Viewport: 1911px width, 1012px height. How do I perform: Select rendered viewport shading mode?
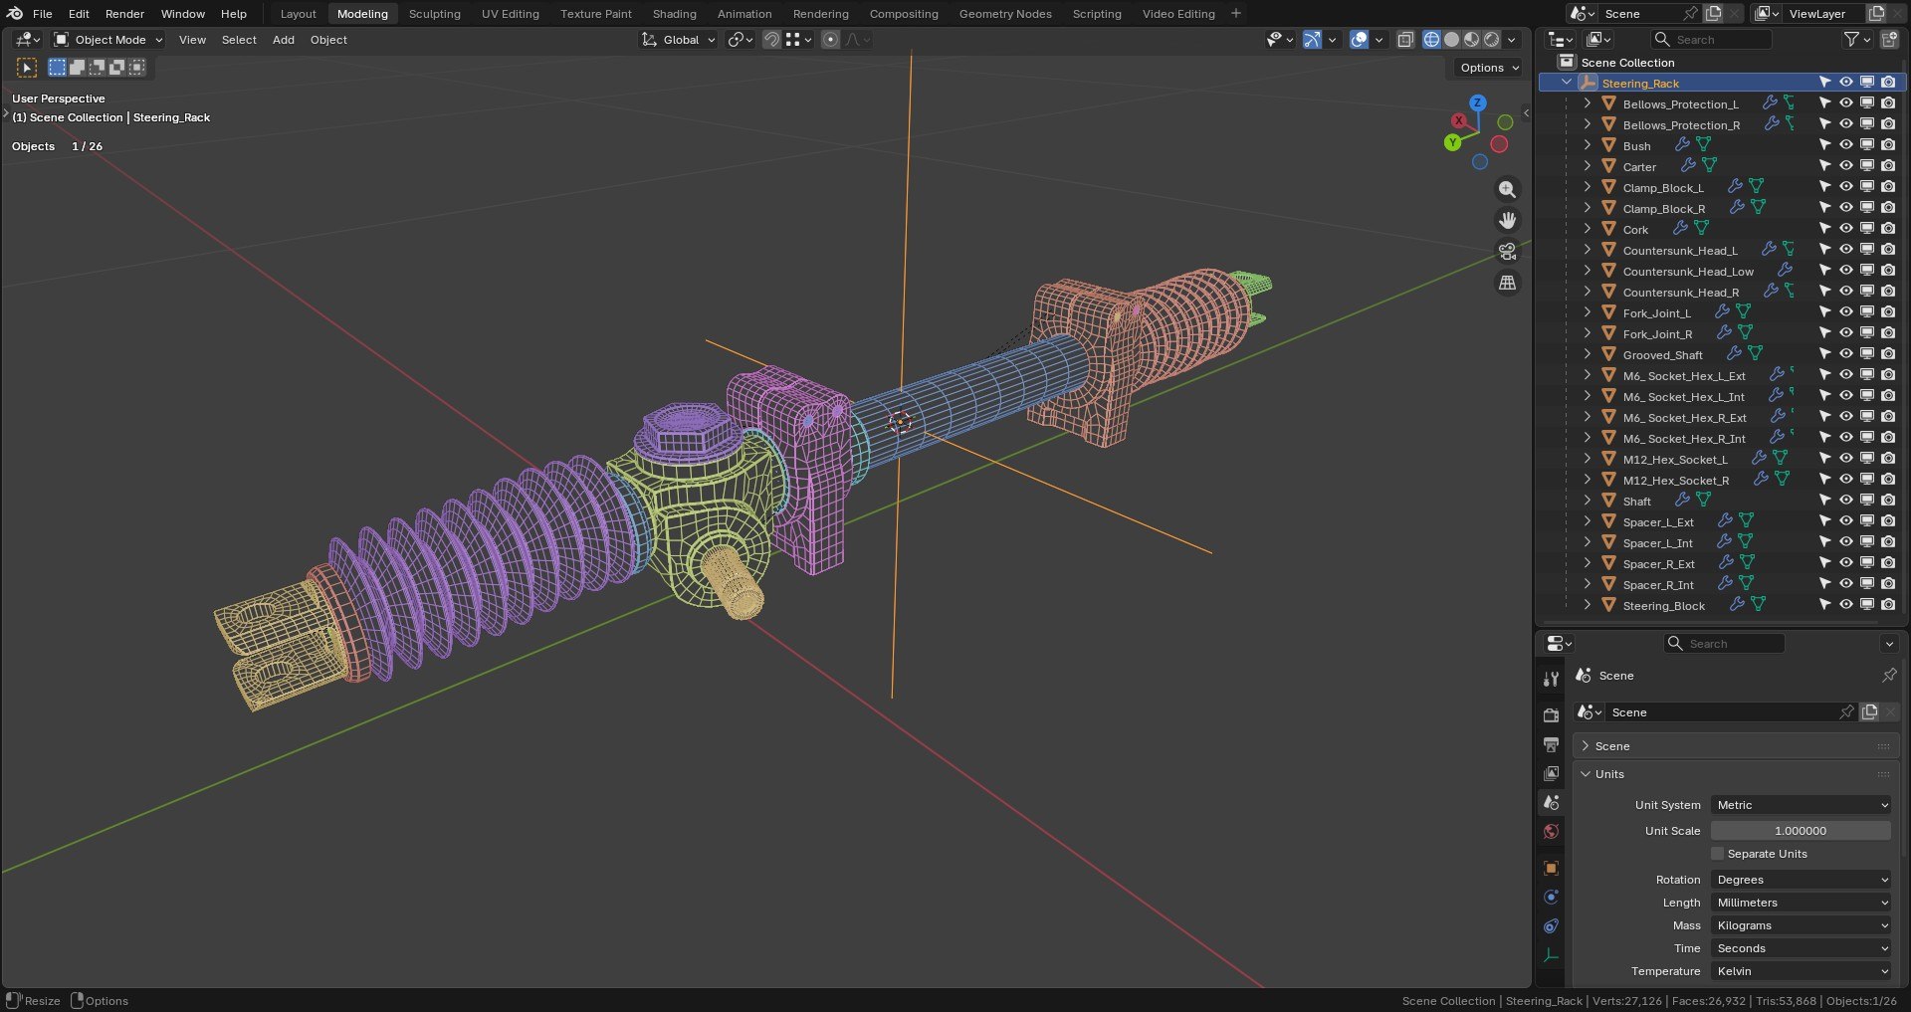(x=1491, y=40)
